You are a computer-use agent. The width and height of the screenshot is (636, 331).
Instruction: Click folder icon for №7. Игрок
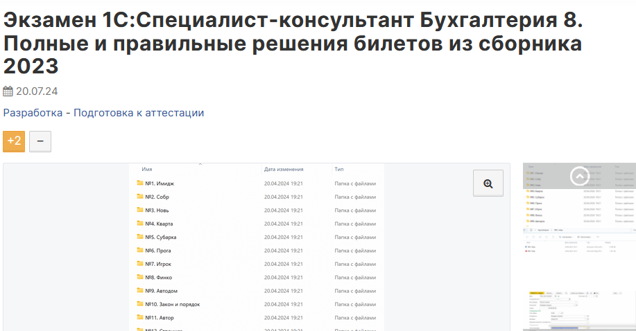pos(139,264)
